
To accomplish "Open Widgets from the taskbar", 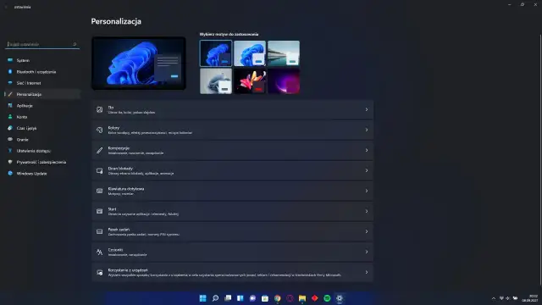I will [241, 298].
